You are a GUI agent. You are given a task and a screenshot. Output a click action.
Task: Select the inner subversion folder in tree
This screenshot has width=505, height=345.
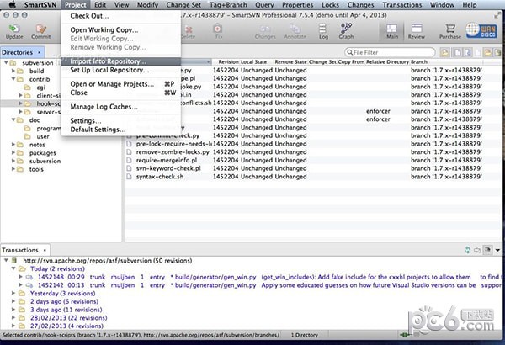(45, 161)
